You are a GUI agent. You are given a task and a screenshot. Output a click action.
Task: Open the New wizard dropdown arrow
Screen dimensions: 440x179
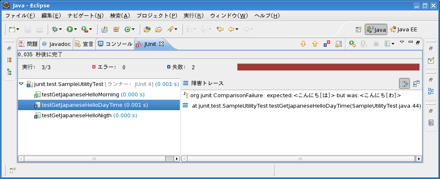[18, 29]
